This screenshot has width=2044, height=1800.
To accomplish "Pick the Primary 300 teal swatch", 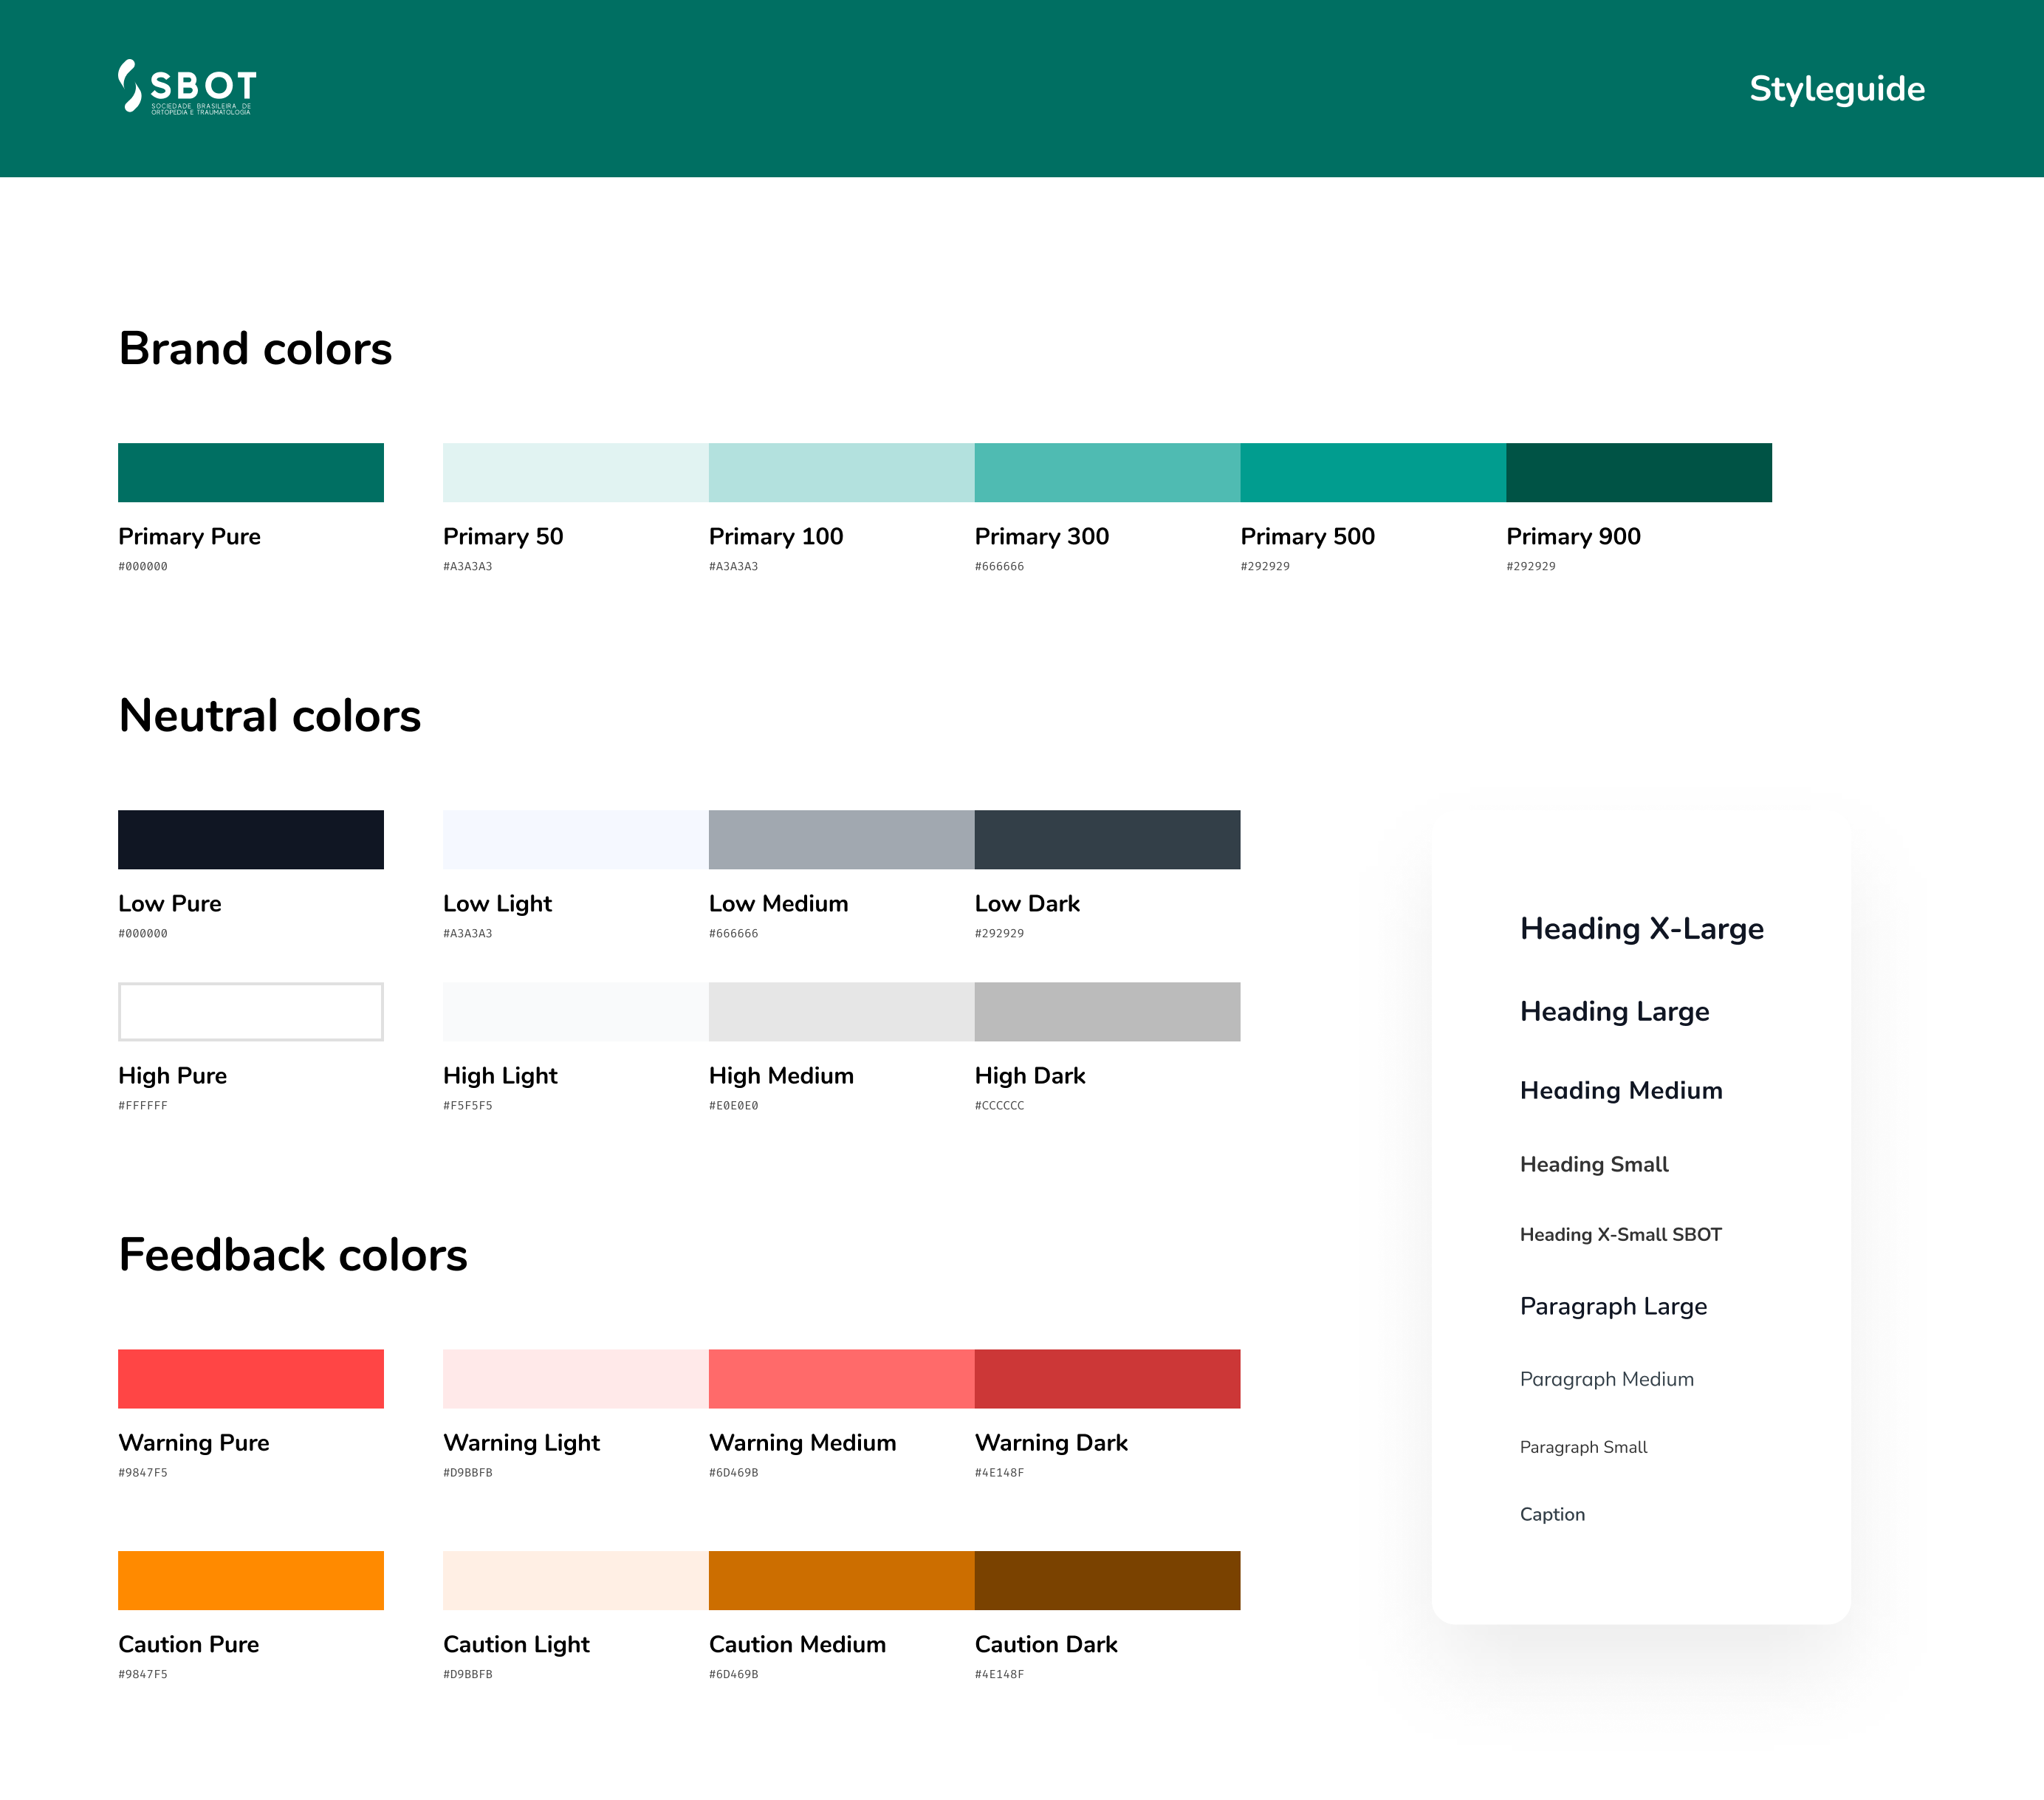I will (1106, 472).
